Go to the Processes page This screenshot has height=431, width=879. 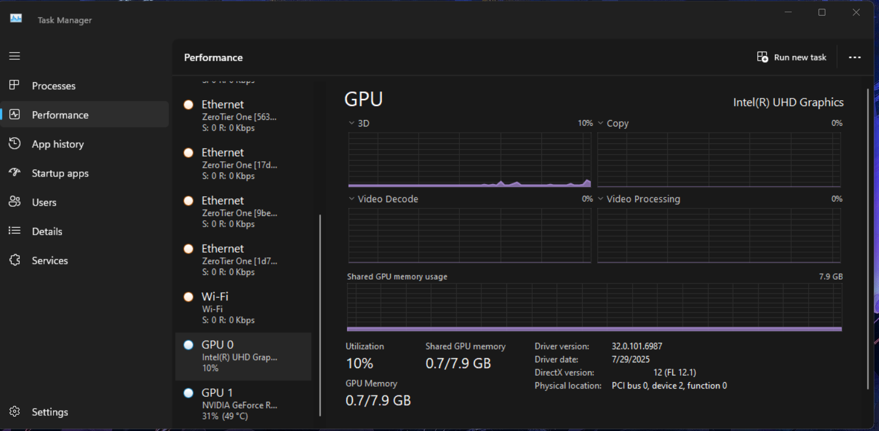coord(84,86)
